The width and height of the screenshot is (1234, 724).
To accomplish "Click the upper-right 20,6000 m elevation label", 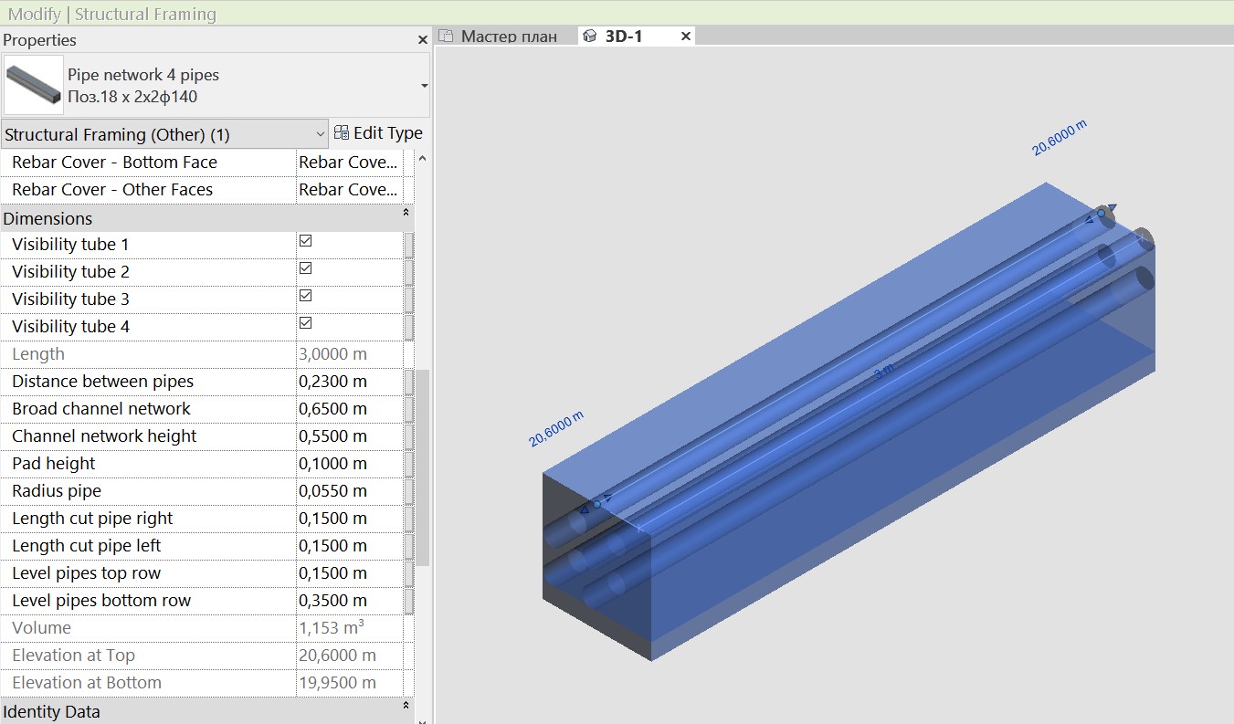I will coord(1060,138).
